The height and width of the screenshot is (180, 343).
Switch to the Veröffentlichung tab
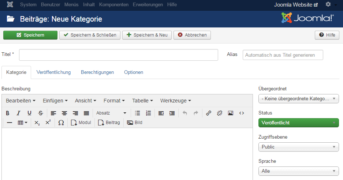click(53, 72)
